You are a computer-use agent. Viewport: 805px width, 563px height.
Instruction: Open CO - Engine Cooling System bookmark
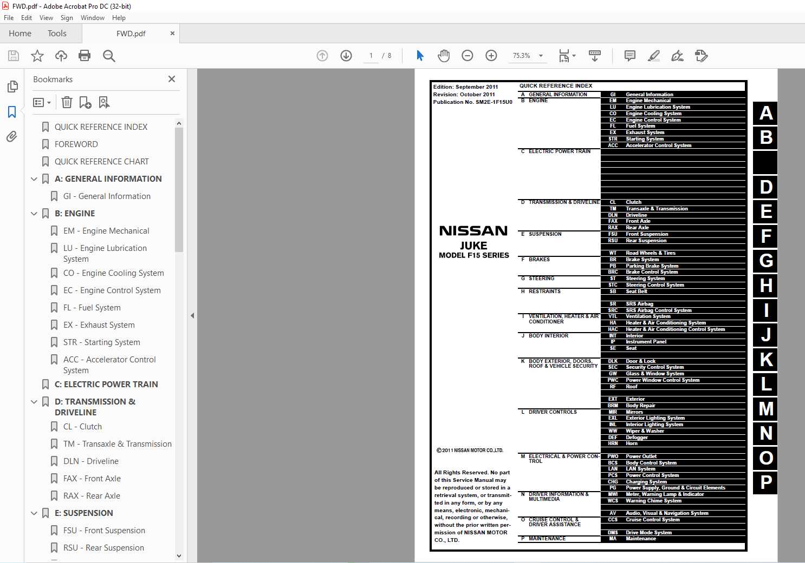[113, 273]
